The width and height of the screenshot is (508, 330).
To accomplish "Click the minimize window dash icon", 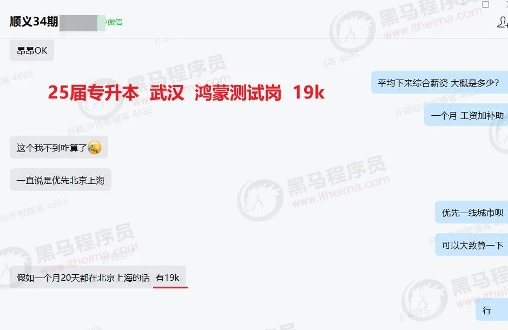I will [x=461, y=4].
